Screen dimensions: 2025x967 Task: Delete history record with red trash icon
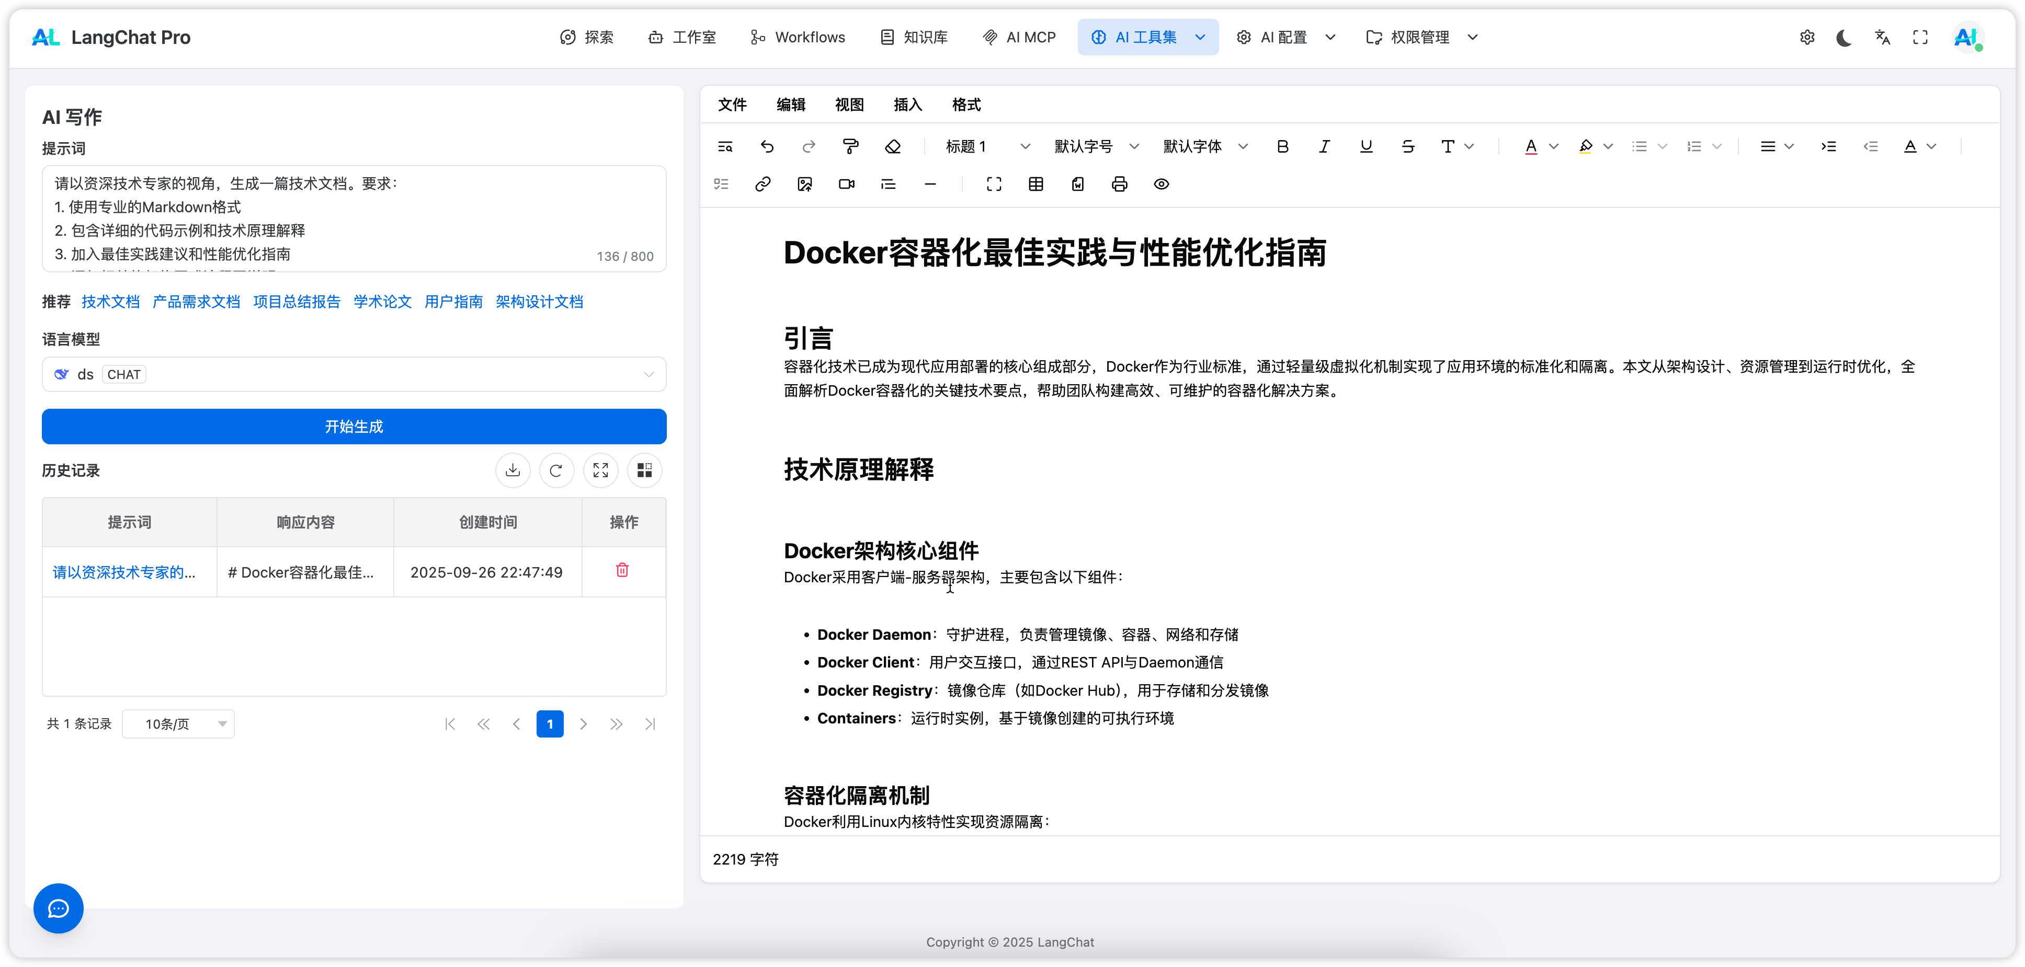(x=622, y=570)
